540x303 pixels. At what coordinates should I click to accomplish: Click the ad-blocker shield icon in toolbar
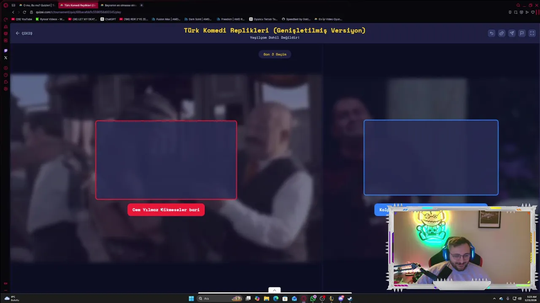521,12
